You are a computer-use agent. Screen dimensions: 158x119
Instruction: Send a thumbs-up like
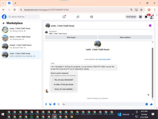point(151,104)
